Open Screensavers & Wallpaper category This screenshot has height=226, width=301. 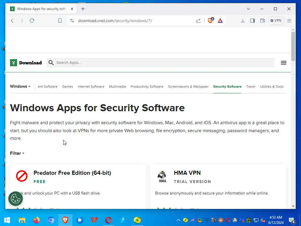click(x=188, y=87)
